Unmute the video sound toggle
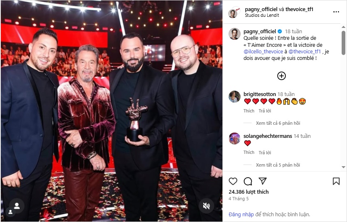This screenshot has height=222, width=347. point(206,206)
